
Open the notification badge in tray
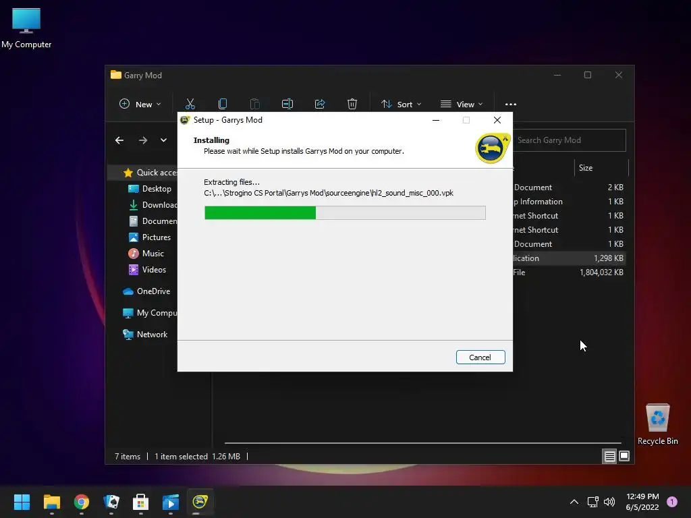(x=672, y=502)
